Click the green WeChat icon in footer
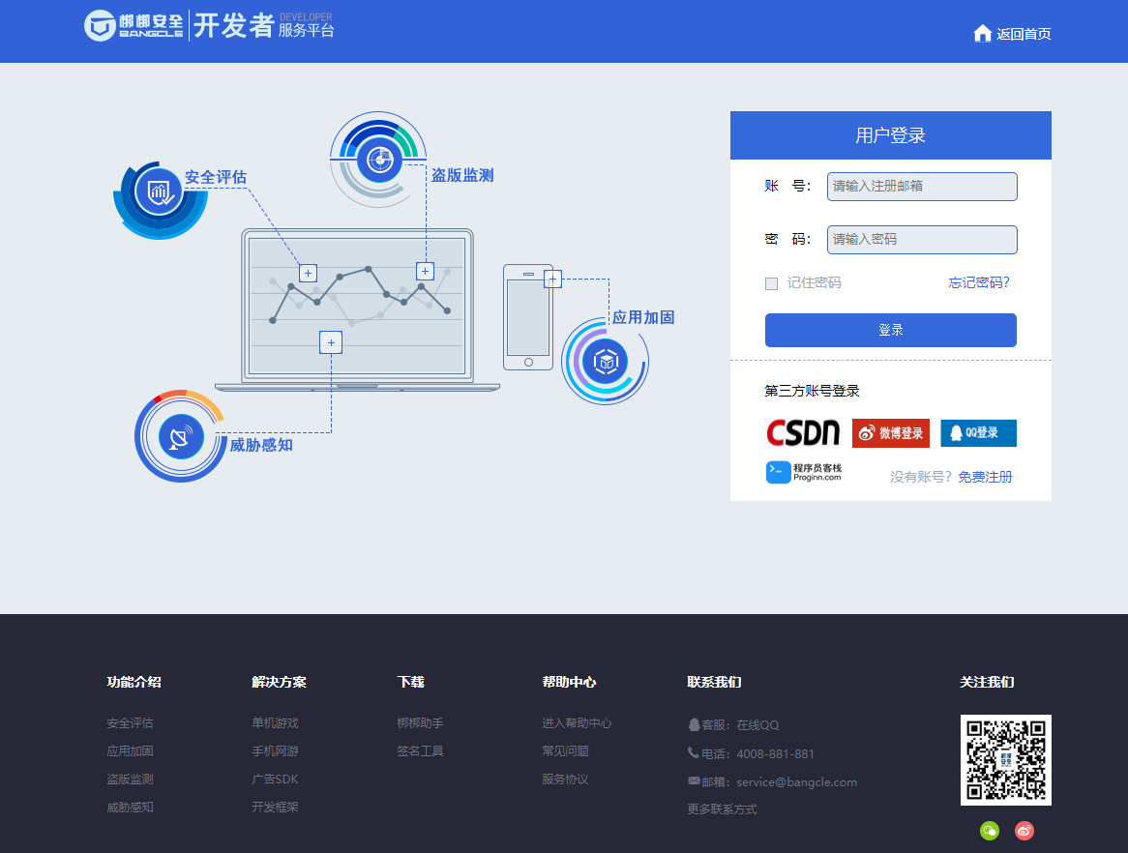1128x853 pixels. point(989,831)
